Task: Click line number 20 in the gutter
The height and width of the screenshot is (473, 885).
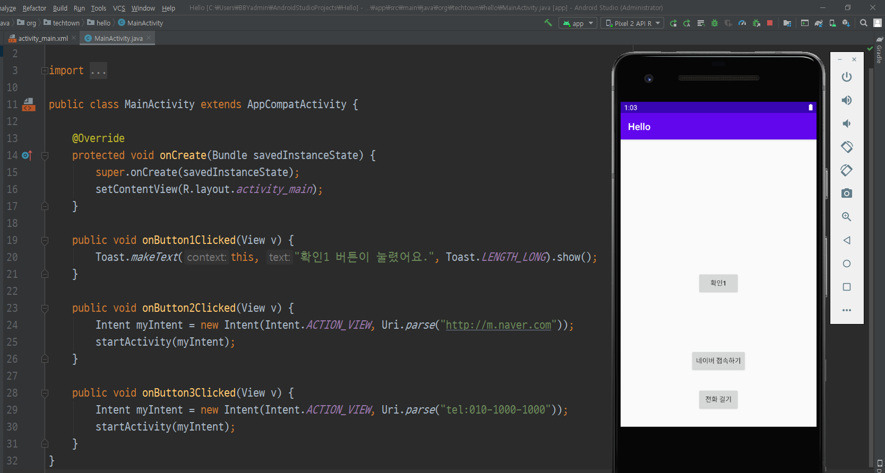Action: tap(12, 257)
